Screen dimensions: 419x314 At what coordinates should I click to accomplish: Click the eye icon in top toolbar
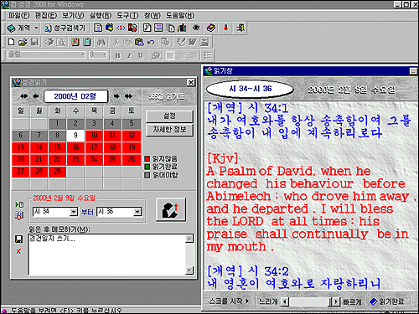click(196, 28)
